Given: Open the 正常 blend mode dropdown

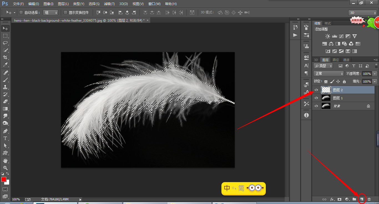Looking at the screenshot, I should [329, 73].
